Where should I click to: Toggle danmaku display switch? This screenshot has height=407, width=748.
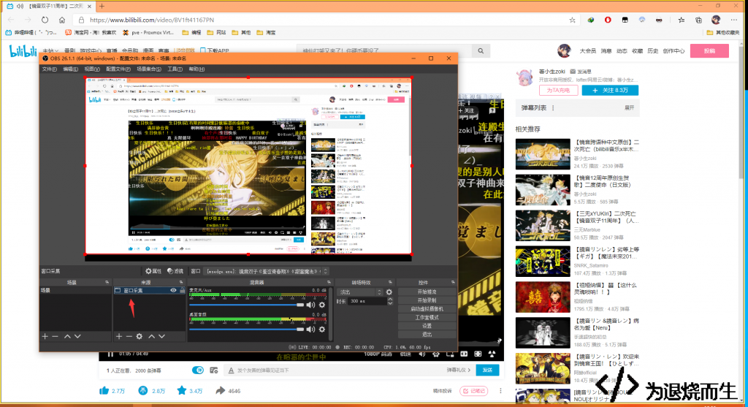click(198, 370)
